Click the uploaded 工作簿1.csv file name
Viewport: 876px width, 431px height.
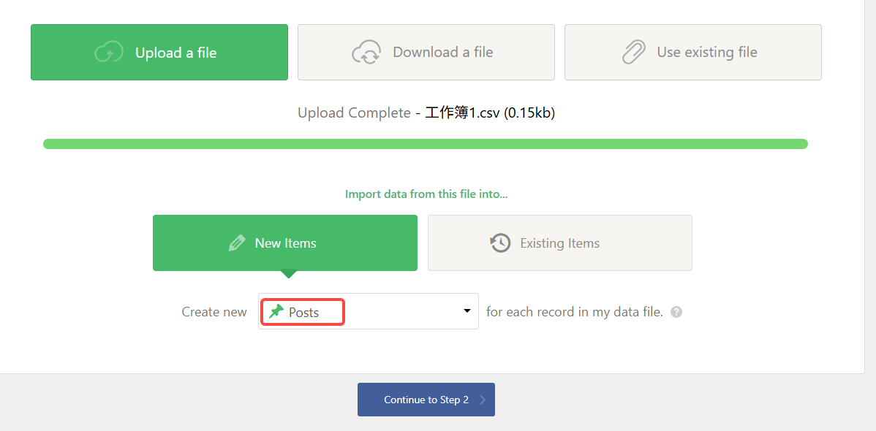pyautogui.click(x=462, y=113)
